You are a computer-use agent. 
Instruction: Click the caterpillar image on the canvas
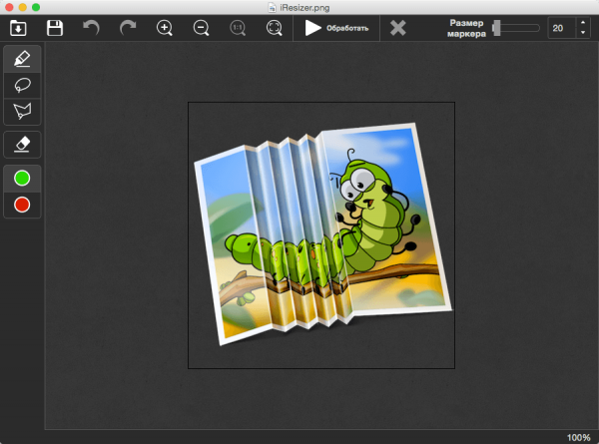point(321,235)
